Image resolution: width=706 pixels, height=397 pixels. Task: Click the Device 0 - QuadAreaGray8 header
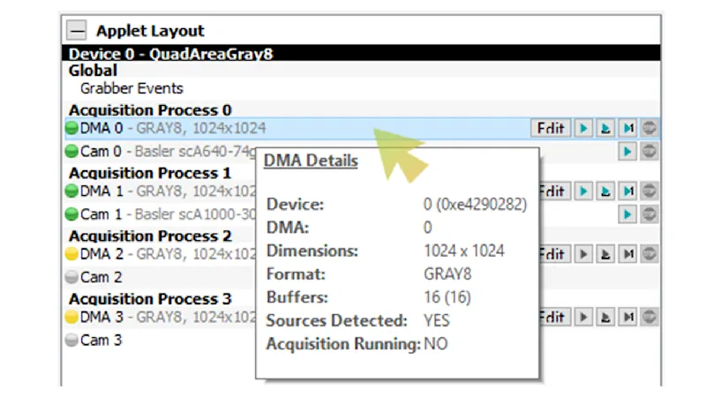tap(171, 54)
